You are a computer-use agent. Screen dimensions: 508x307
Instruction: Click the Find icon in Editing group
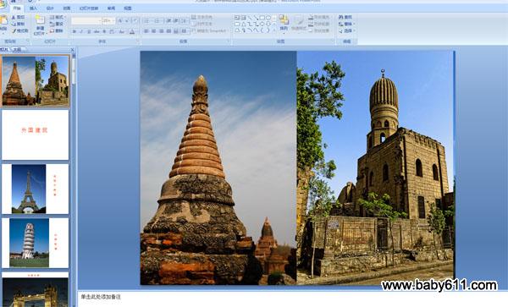[345, 17]
